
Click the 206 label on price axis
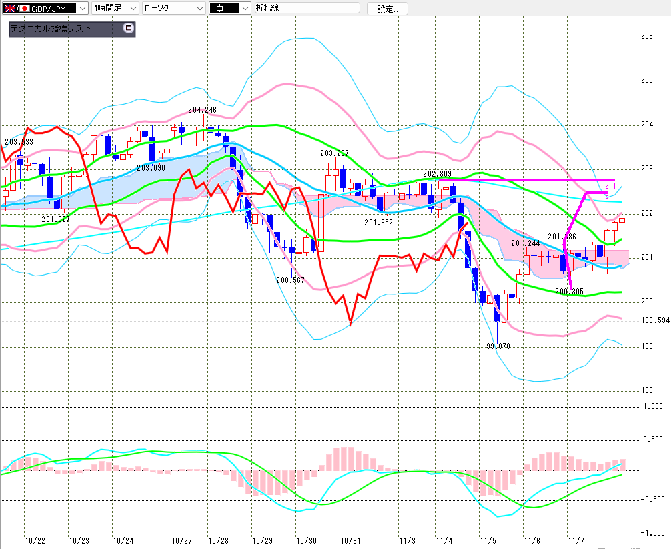[x=646, y=36]
